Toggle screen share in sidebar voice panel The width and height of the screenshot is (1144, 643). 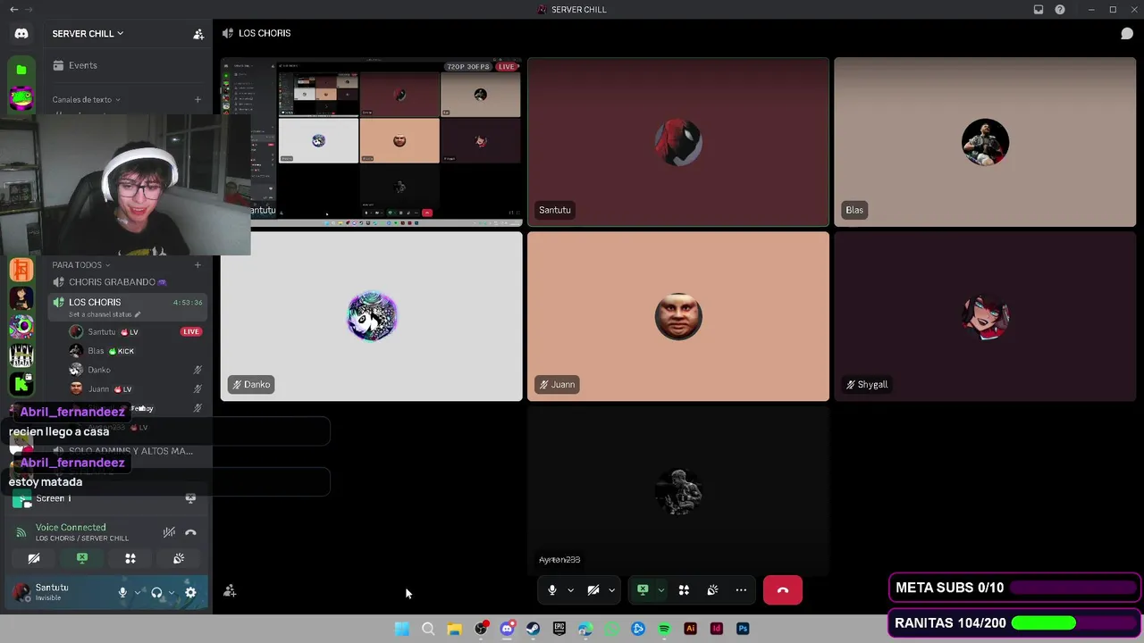[82, 558]
